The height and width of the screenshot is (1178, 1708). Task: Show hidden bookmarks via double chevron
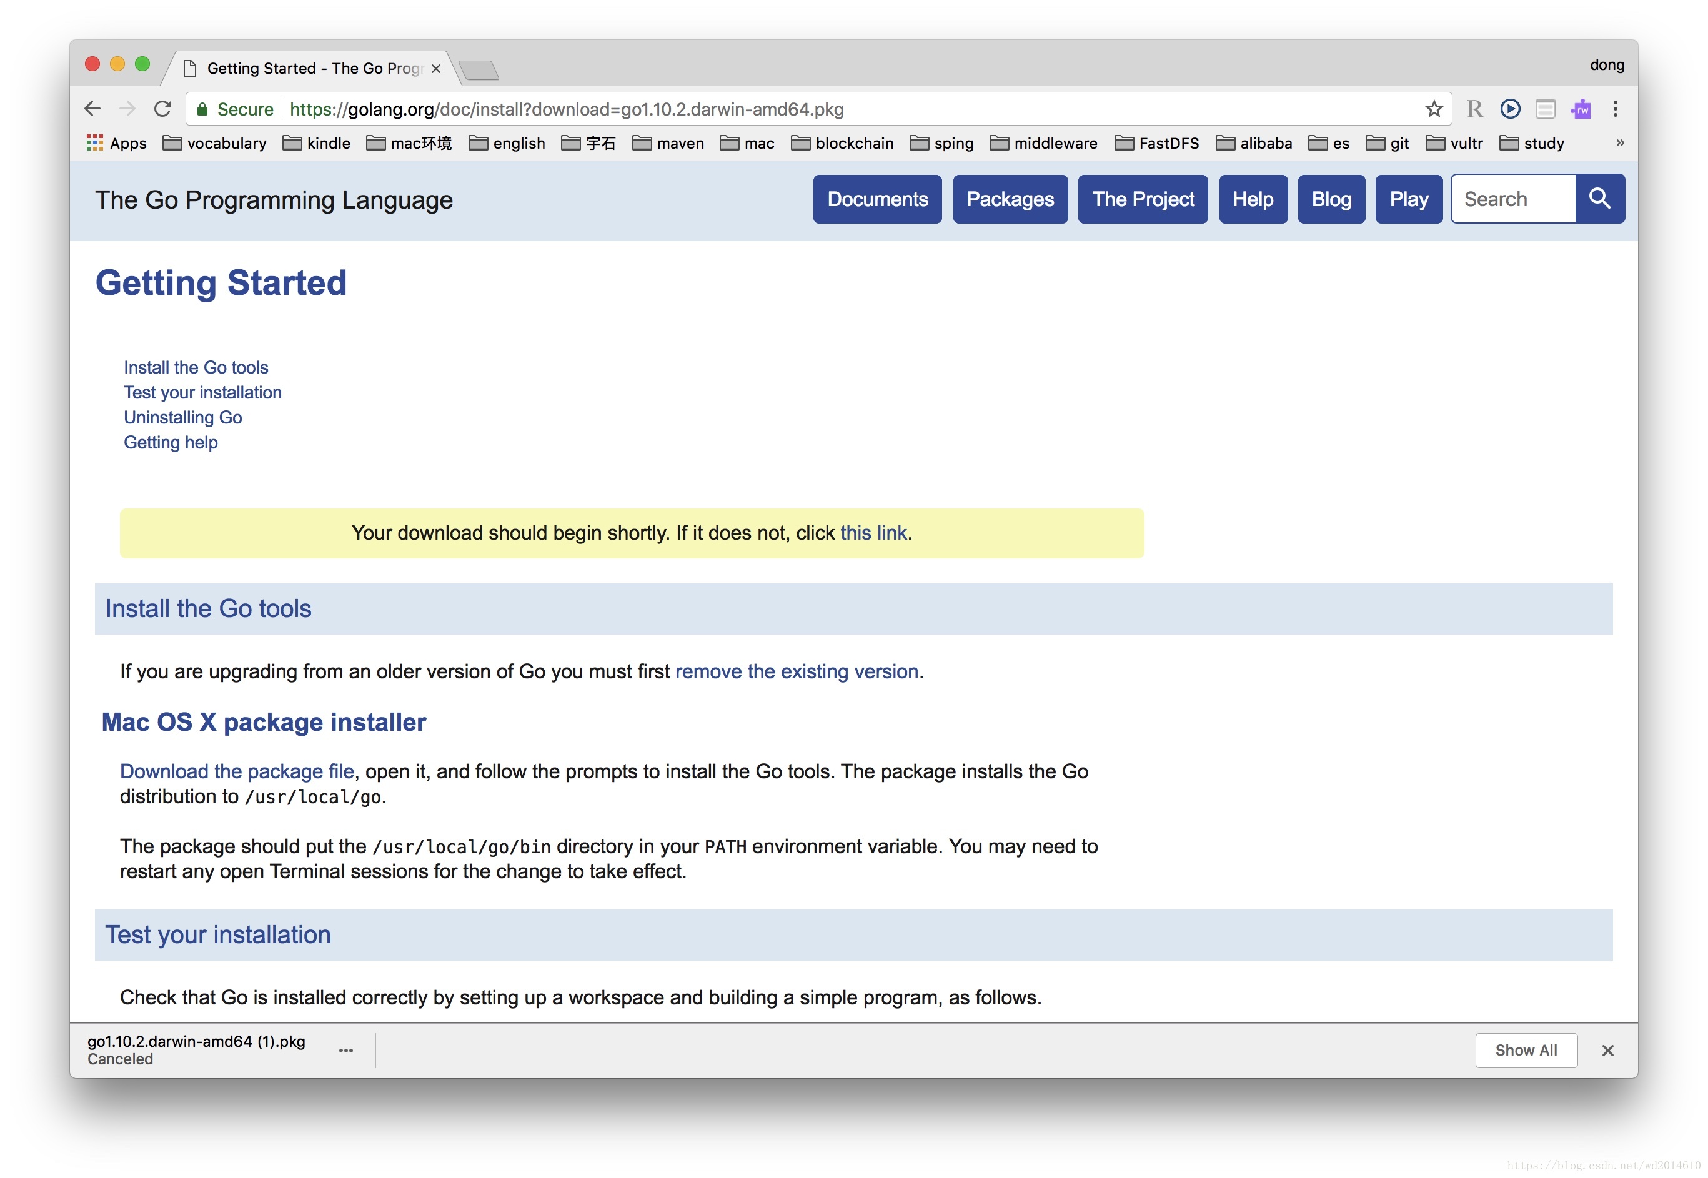1620,142
